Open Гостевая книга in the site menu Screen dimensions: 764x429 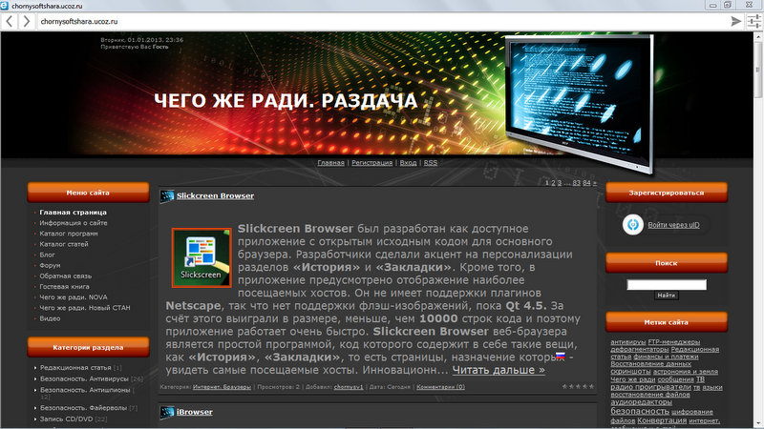point(64,287)
